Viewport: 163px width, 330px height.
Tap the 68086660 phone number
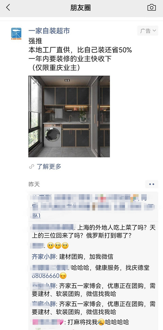tap(46, 276)
